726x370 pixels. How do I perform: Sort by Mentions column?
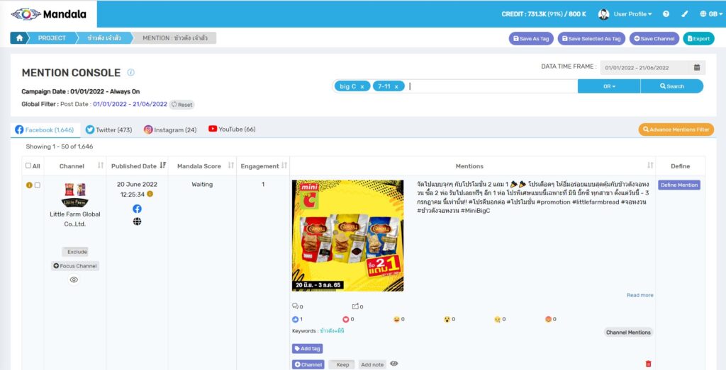click(x=650, y=166)
